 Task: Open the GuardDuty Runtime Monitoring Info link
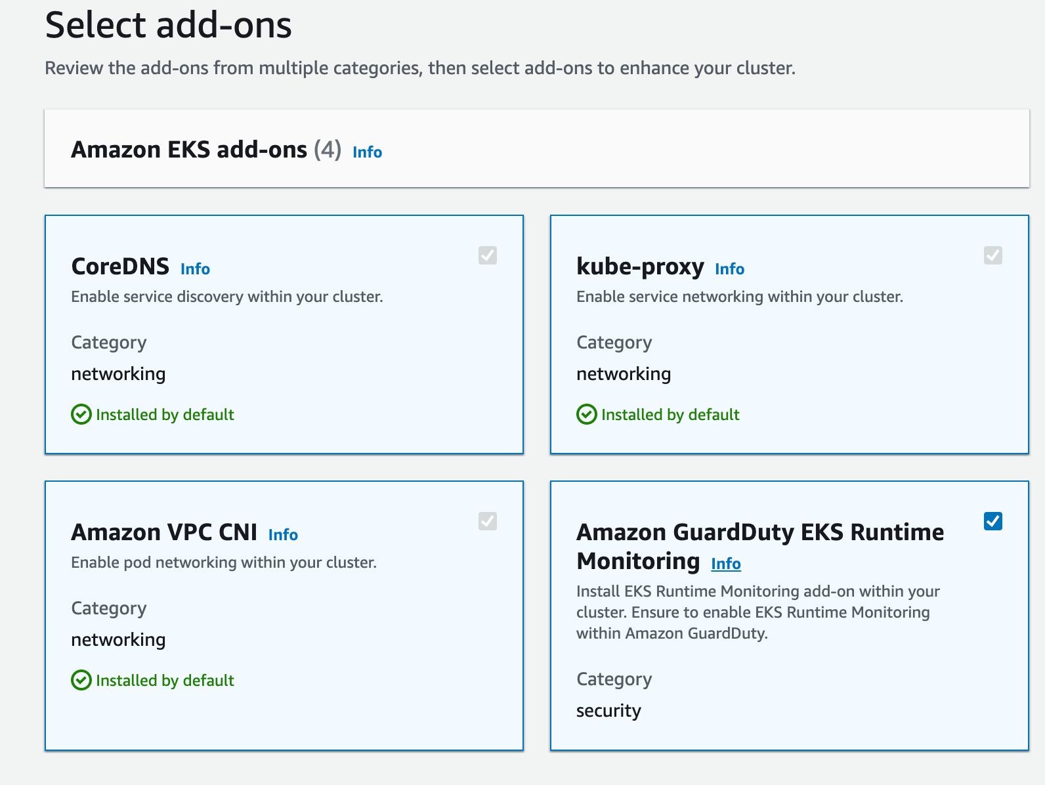pyautogui.click(x=726, y=564)
